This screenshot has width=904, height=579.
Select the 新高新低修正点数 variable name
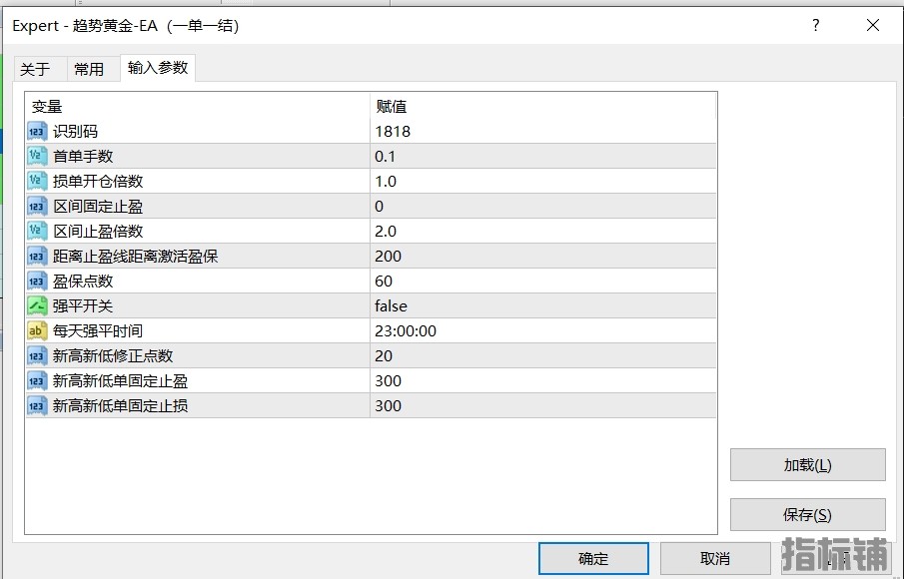[113, 356]
